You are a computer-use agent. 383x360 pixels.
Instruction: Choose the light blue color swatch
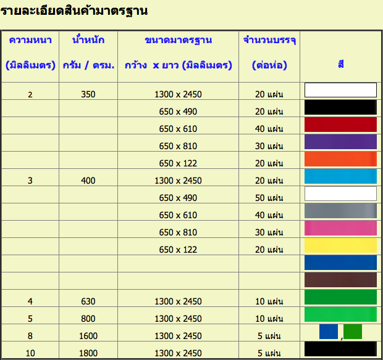340,176
